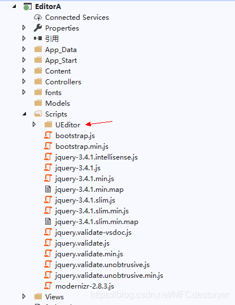
Task: Select Connected Services item
Action: point(77,18)
